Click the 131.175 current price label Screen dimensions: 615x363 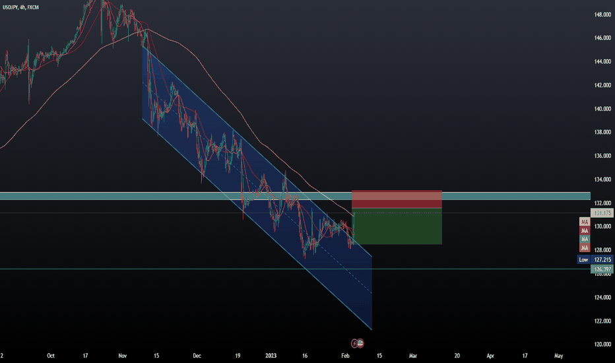tap(602, 213)
